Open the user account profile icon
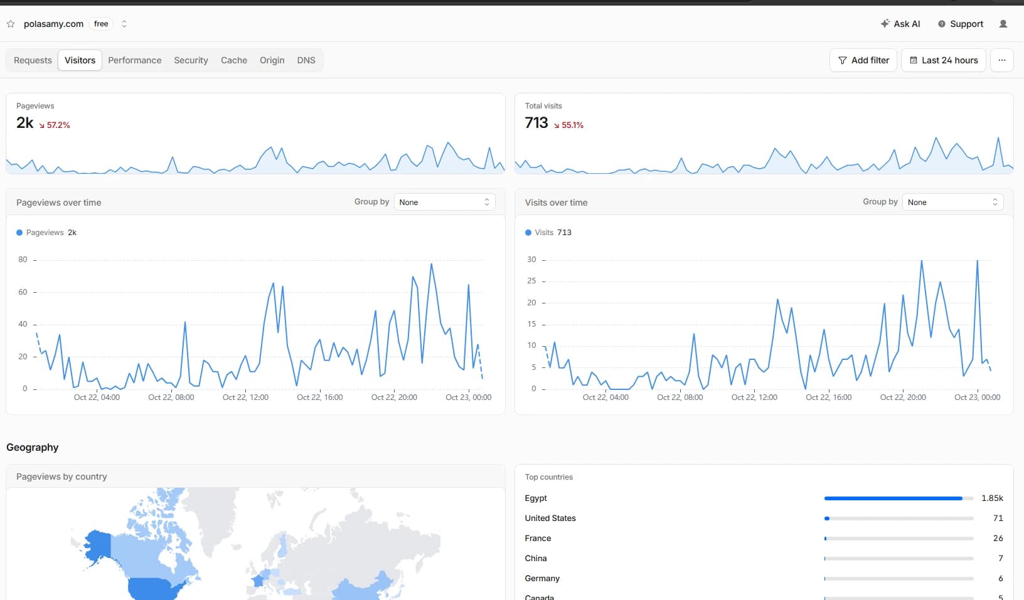This screenshot has height=600, width=1024. 1003,24
